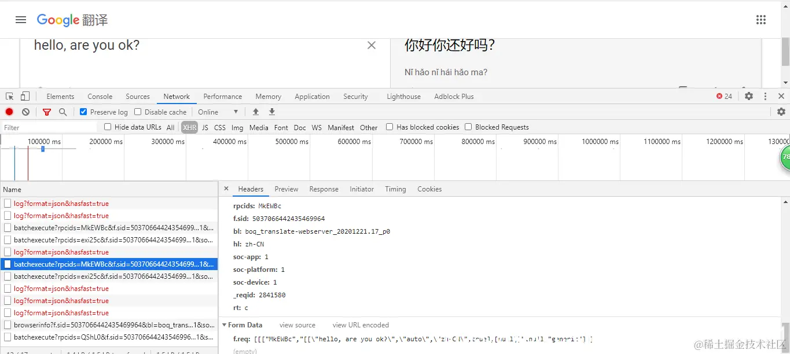The width and height of the screenshot is (790, 354).
Task: Enable Has blocked cookies filter
Action: [x=390, y=127]
